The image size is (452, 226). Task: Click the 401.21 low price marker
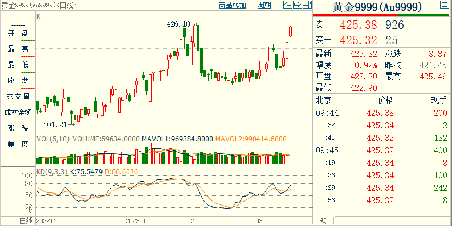coord(55,124)
